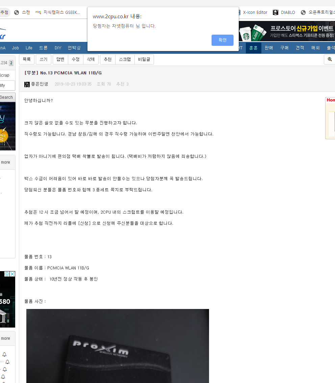Click the 조회 78 view count
Viewport: 335px width, 383px height.
(x=104, y=84)
